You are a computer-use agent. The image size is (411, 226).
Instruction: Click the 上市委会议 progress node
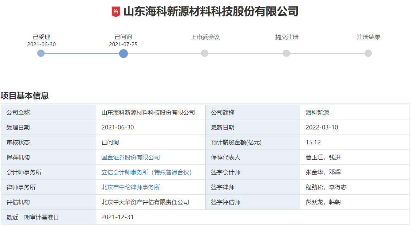(x=205, y=54)
